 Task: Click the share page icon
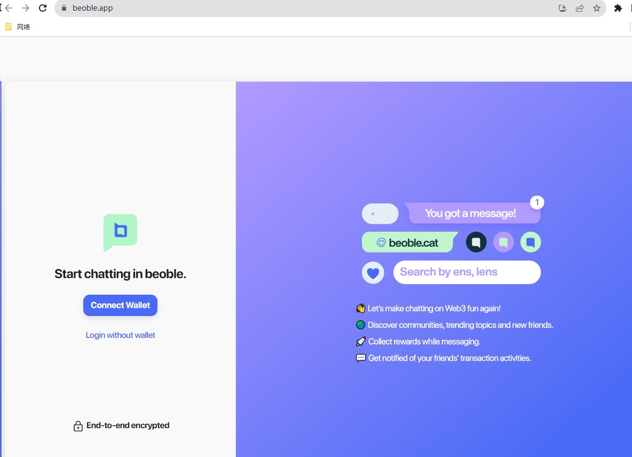pyautogui.click(x=580, y=8)
